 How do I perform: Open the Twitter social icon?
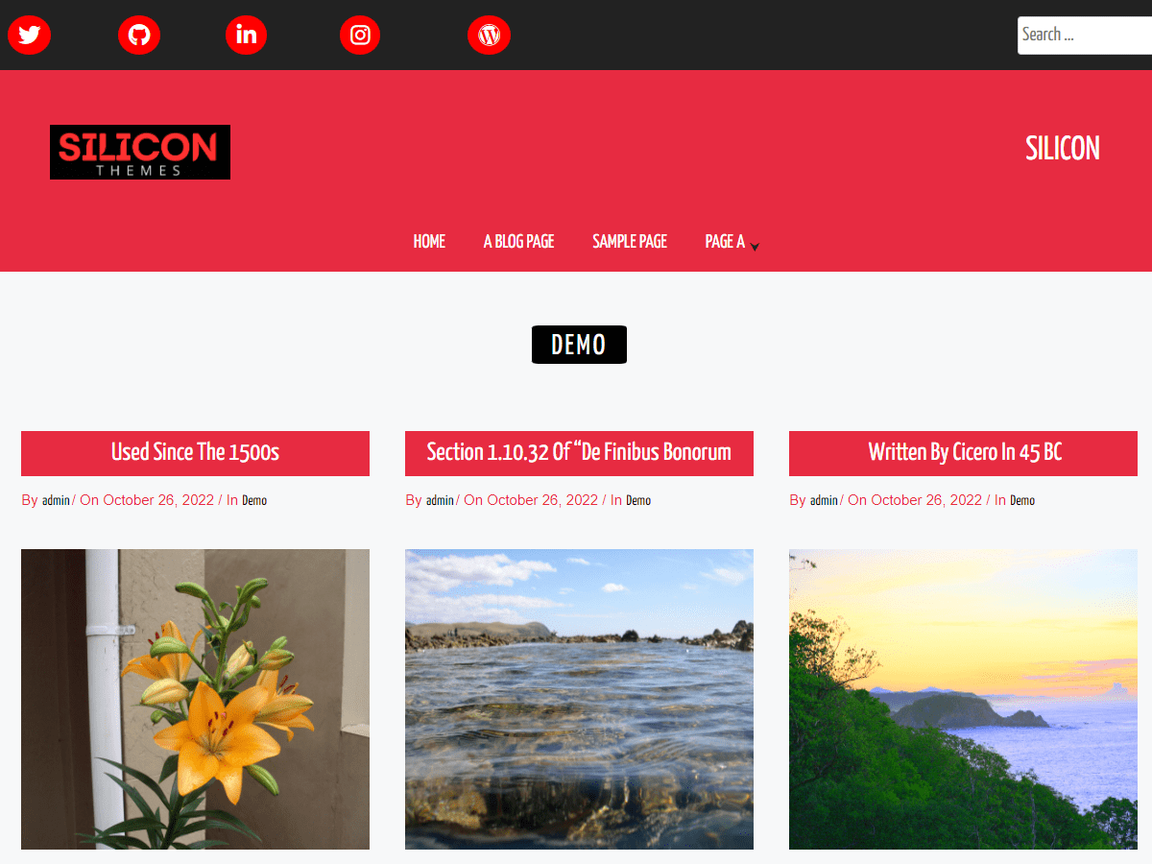point(29,36)
